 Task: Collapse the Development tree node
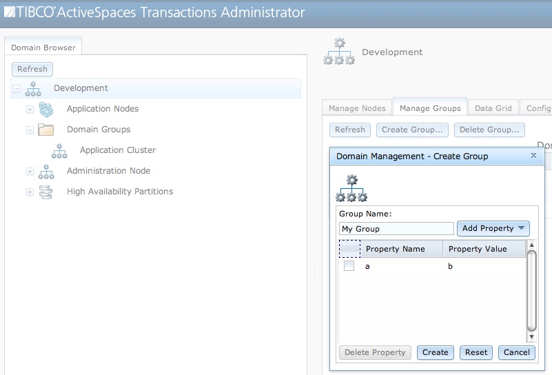point(17,88)
